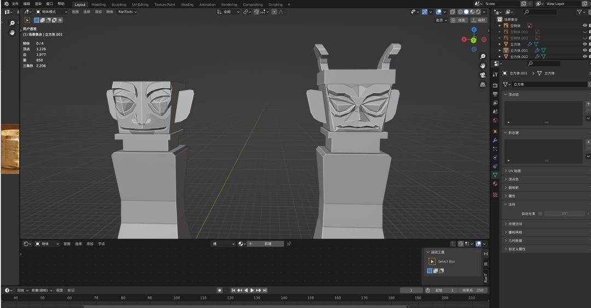
Task: Toggle camera view icon in viewport
Action: coord(483,75)
